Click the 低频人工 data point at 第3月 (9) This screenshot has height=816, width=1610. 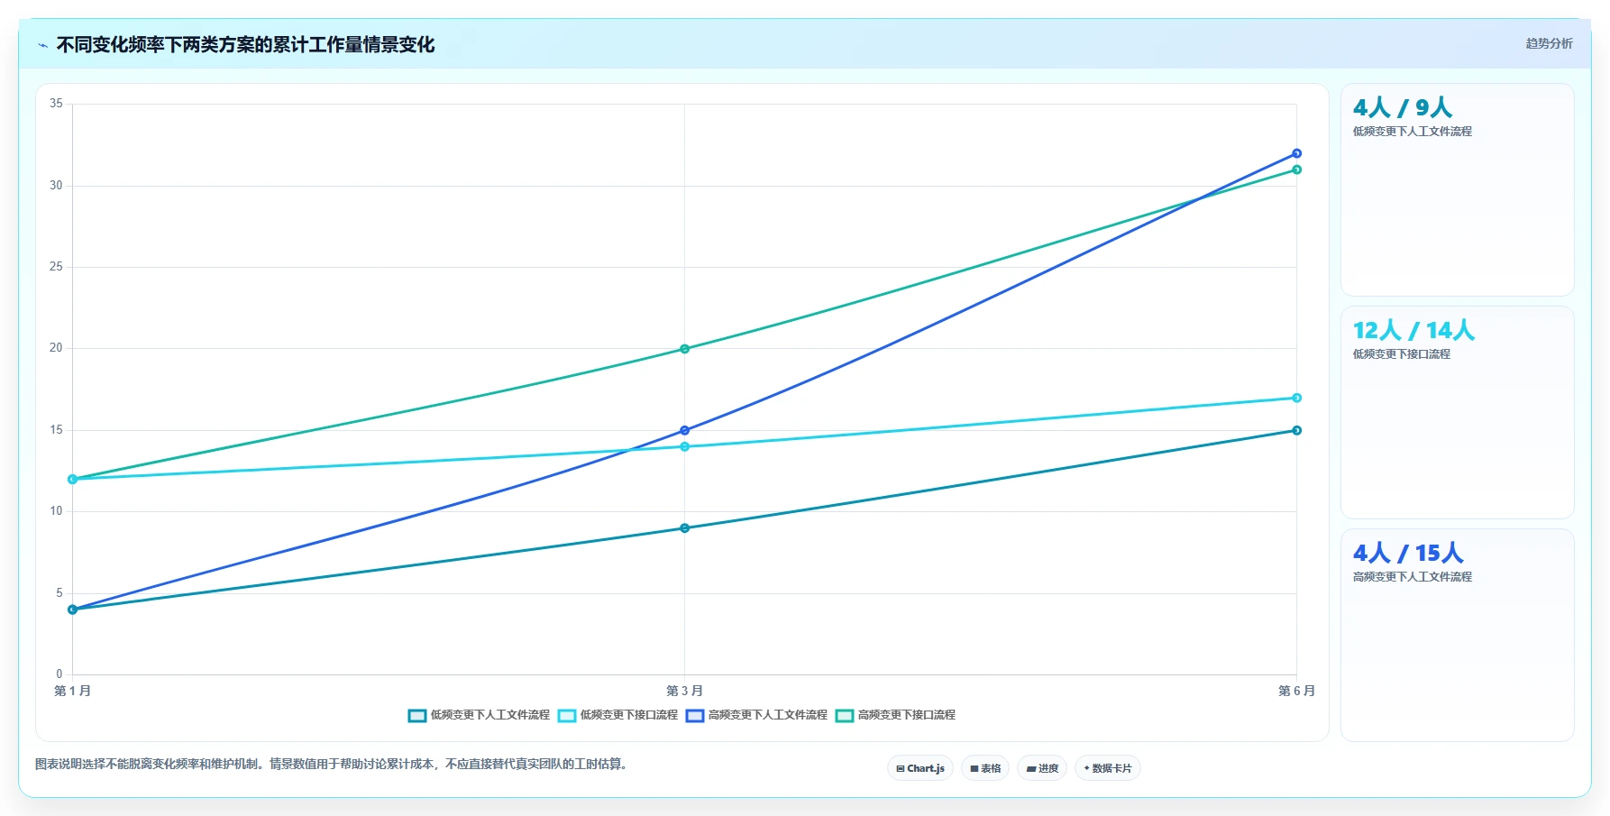(684, 528)
